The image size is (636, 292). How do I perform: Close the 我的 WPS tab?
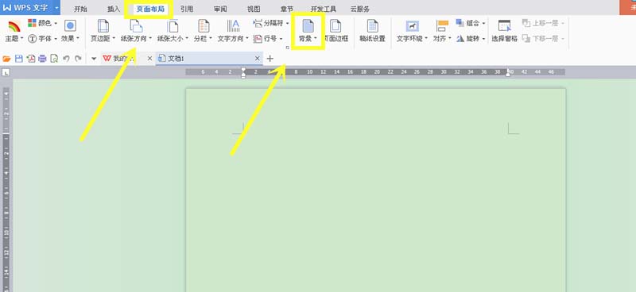(149, 59)
